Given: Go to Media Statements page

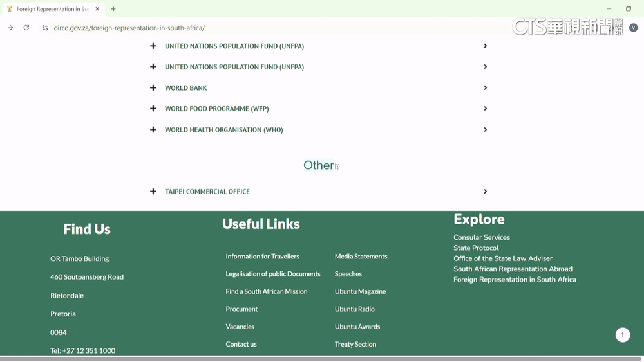Looking at the screenshot, I should click(x=361, y=256).
